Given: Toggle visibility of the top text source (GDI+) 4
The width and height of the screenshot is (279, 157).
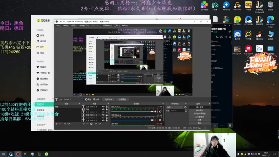Looking at the screenshot, I should tap(103, 107).
